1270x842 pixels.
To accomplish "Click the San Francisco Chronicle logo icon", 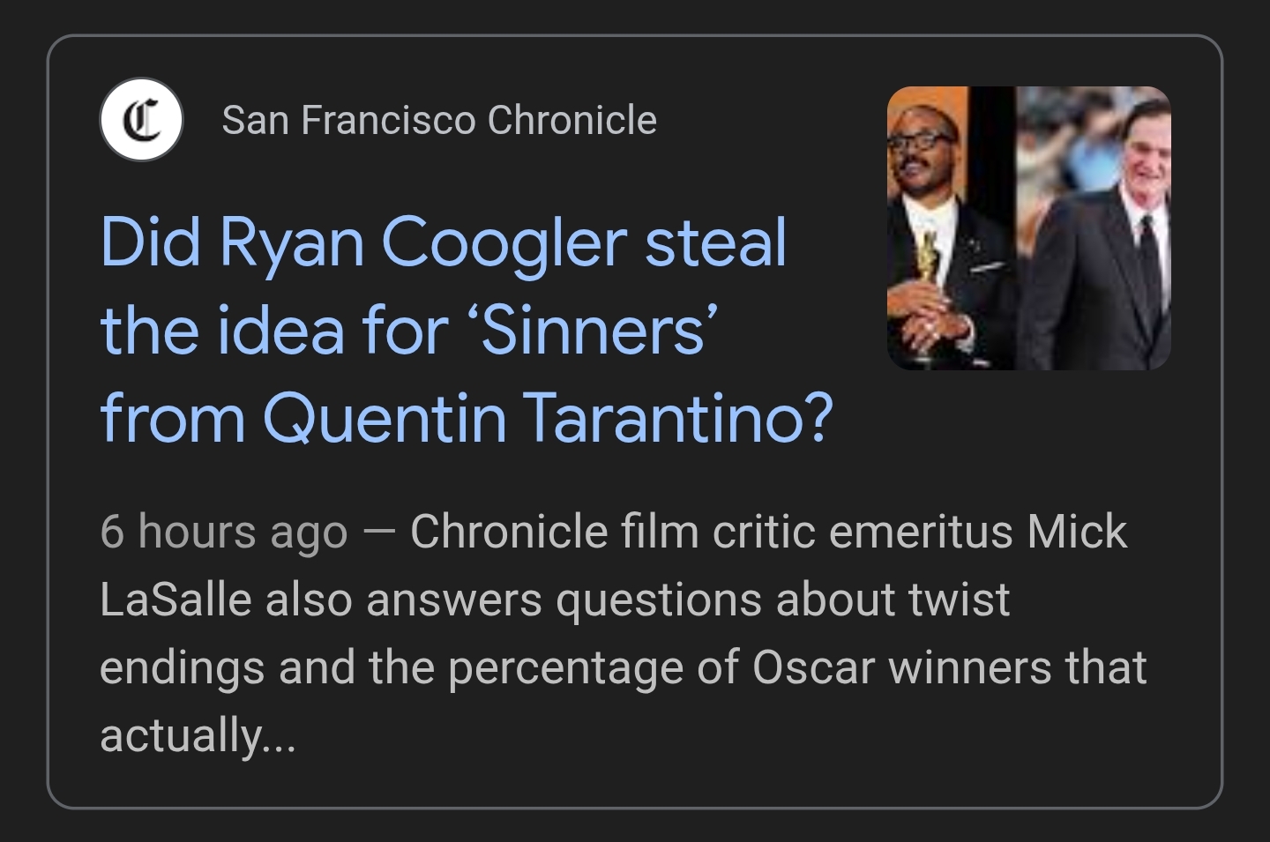I will point(141,120).
